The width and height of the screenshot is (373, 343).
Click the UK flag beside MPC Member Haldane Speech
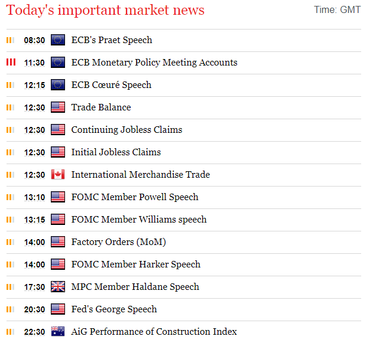point(58,287)
